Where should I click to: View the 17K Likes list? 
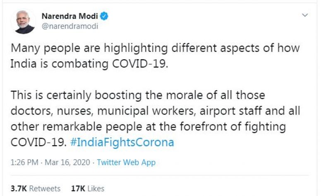pyautogui.click(x=88, y=189)
